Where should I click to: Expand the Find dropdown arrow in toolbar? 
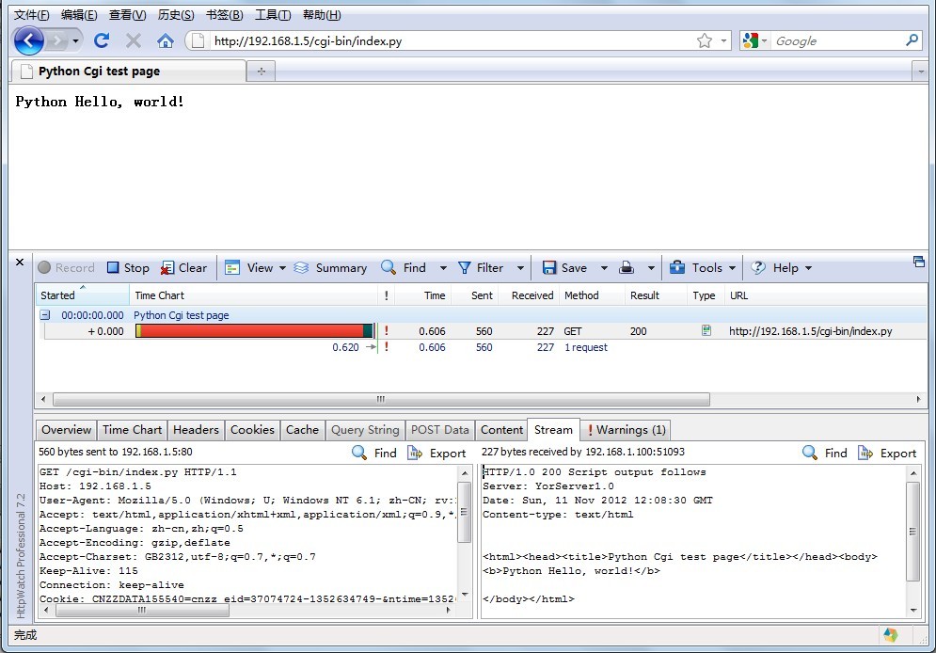click(443, 268)
